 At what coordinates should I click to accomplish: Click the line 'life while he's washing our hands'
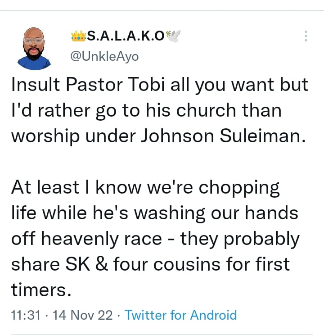click(155, 213)
